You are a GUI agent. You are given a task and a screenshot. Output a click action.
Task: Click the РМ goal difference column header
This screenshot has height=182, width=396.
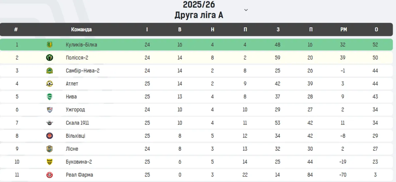click(344, 29)
